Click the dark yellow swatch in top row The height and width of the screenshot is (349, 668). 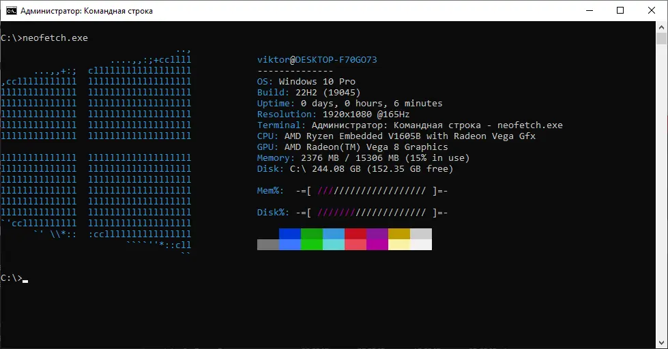tap(399, 234)
